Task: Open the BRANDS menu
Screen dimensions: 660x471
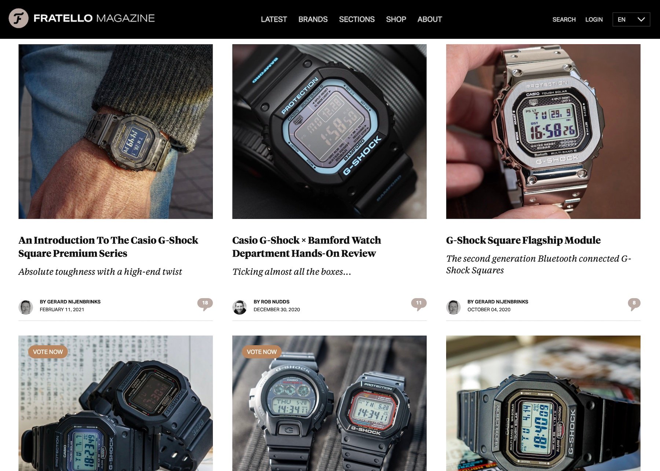Action: [313, 19]
